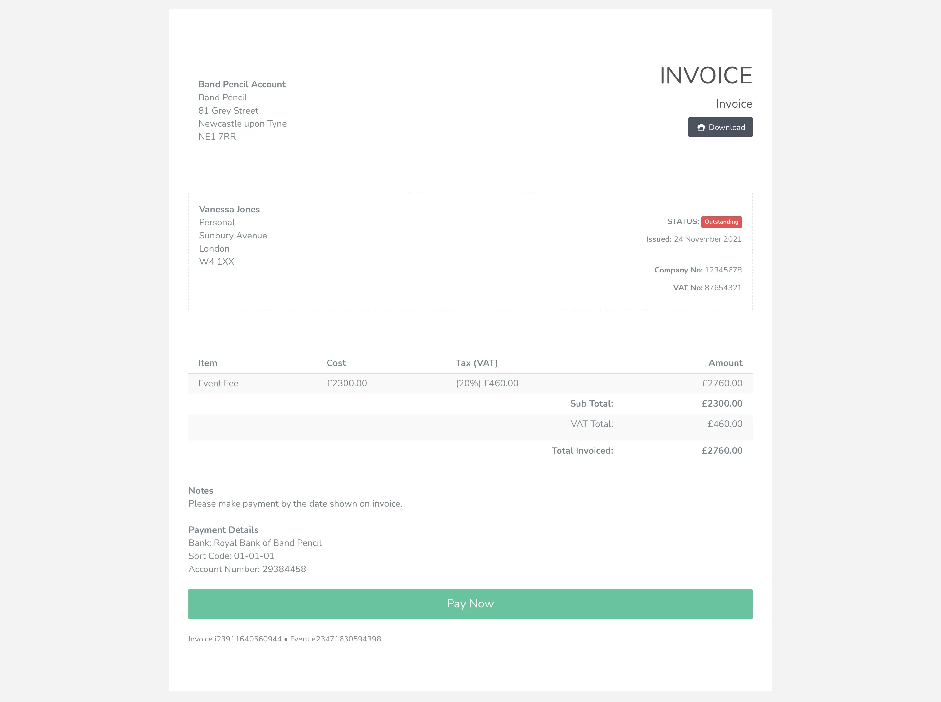
Task: Click 'Newcastle upon Tyne' address line
Action: (x=242, y=124)
